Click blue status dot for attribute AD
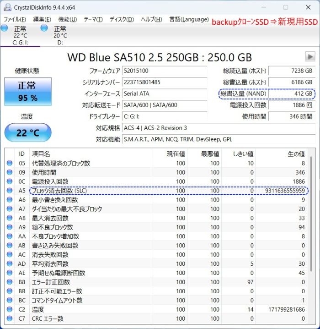This screenshot has width=320, height=329. [10, 263]
